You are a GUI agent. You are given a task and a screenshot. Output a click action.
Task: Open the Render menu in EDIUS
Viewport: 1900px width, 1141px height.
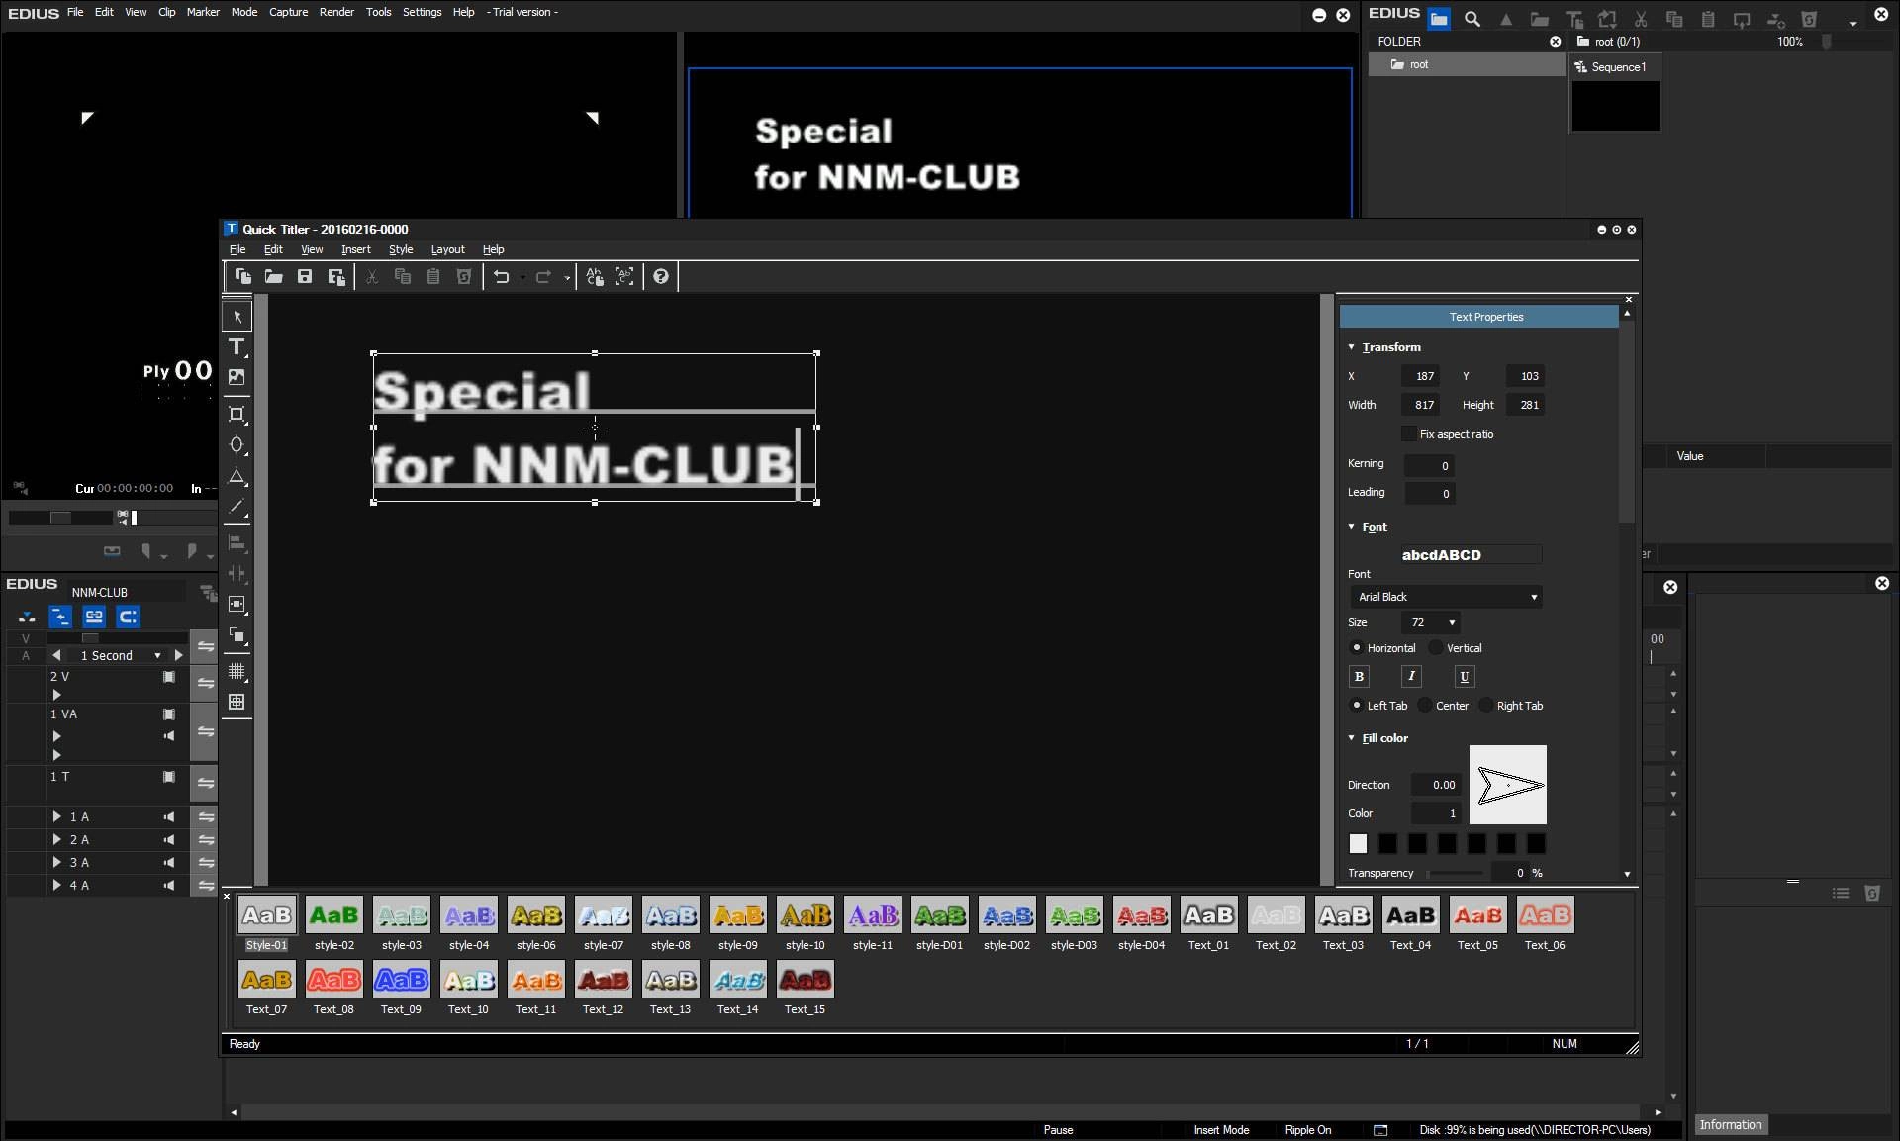336,12
